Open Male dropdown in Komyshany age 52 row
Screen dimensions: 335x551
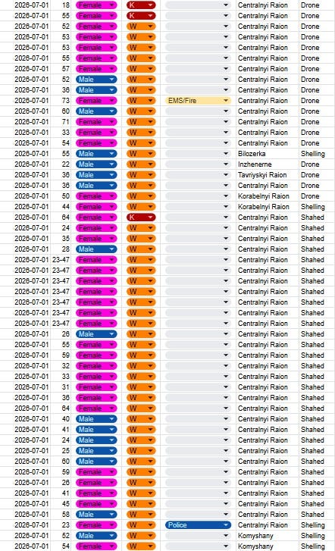click(x=96, y=536)
